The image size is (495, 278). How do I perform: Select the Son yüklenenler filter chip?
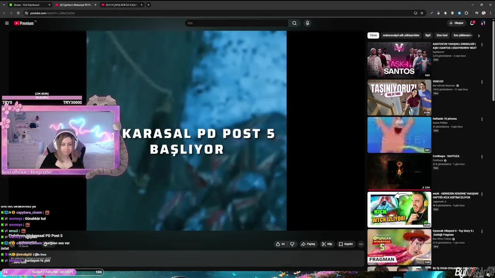click(x=463, y=36)
